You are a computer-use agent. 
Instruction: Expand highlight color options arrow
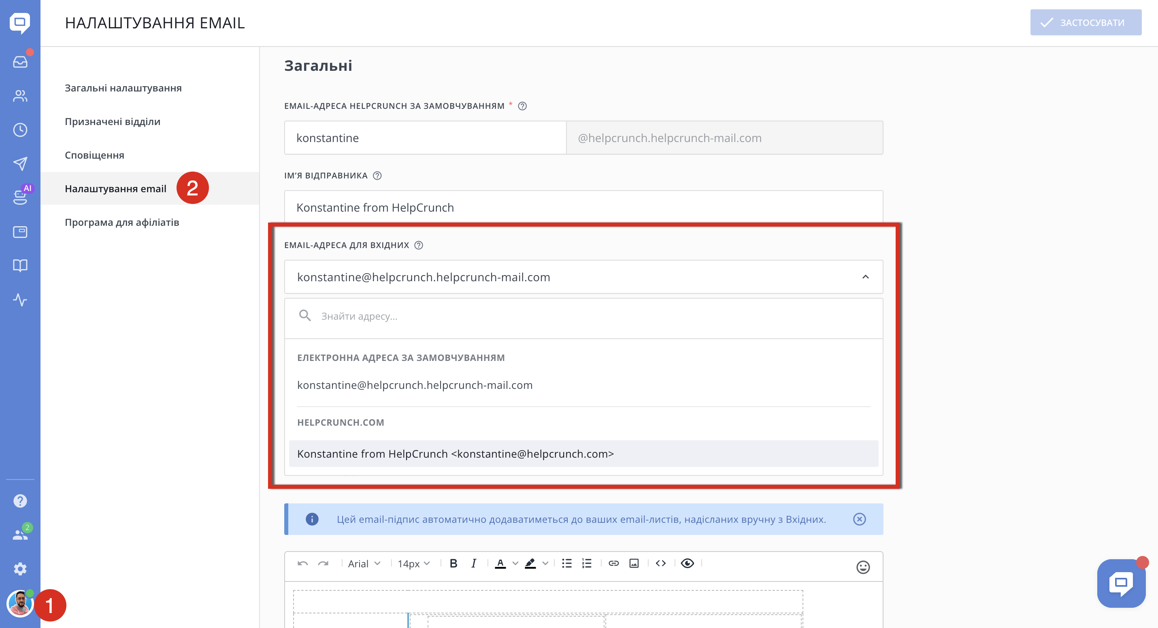(x=545, y=563)
